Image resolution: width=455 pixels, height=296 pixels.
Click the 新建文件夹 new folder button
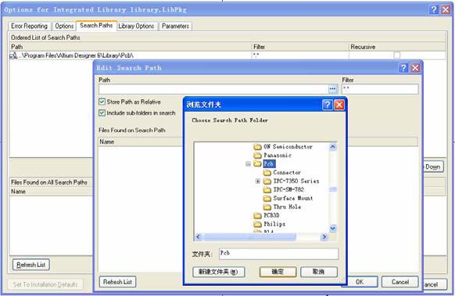coord(218,272)
